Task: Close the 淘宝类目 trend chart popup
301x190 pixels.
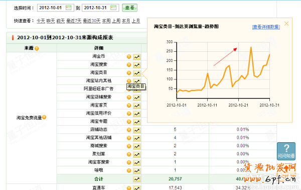Action: point(286,24)
